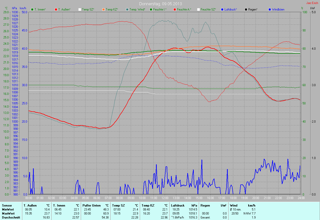The image size is (320, 220).
Task: Click the blue Luftdruck legend swatch
Action: tap(222, 9)
